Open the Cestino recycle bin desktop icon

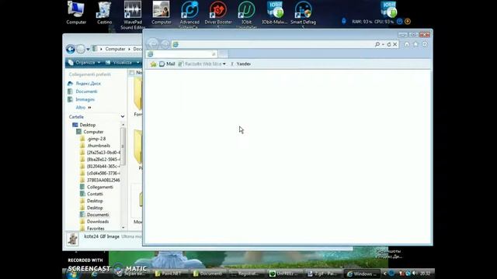click(x=104, y=13)
